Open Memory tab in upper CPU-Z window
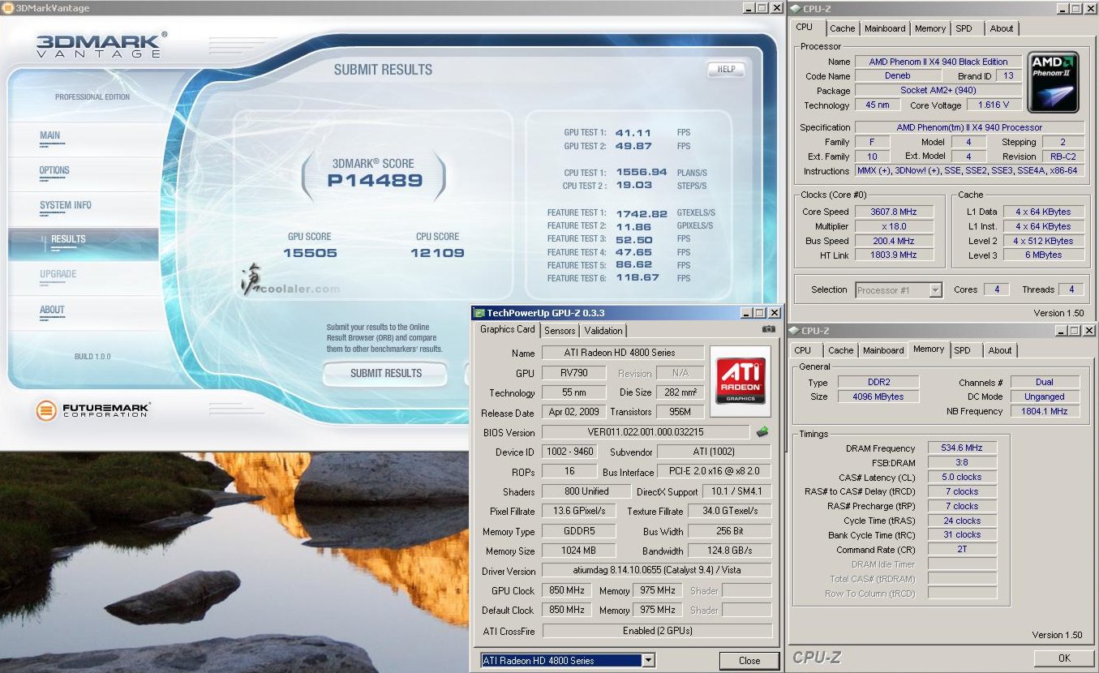 click(929, 28)
